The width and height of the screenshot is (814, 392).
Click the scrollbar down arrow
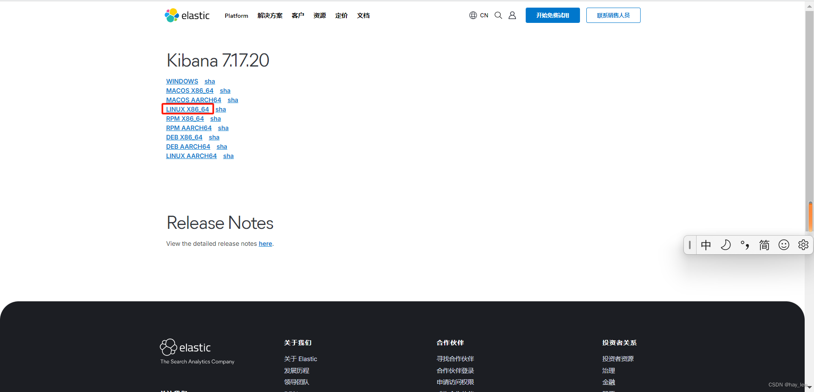(809, 387)
